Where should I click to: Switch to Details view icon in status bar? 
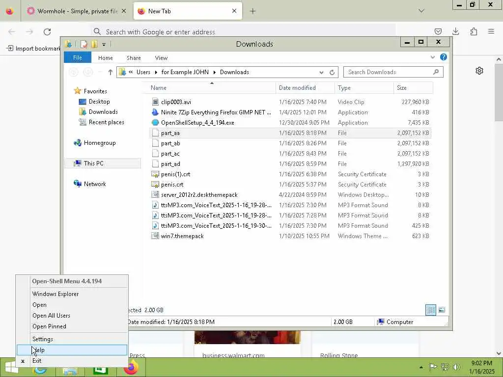(430, 310)
